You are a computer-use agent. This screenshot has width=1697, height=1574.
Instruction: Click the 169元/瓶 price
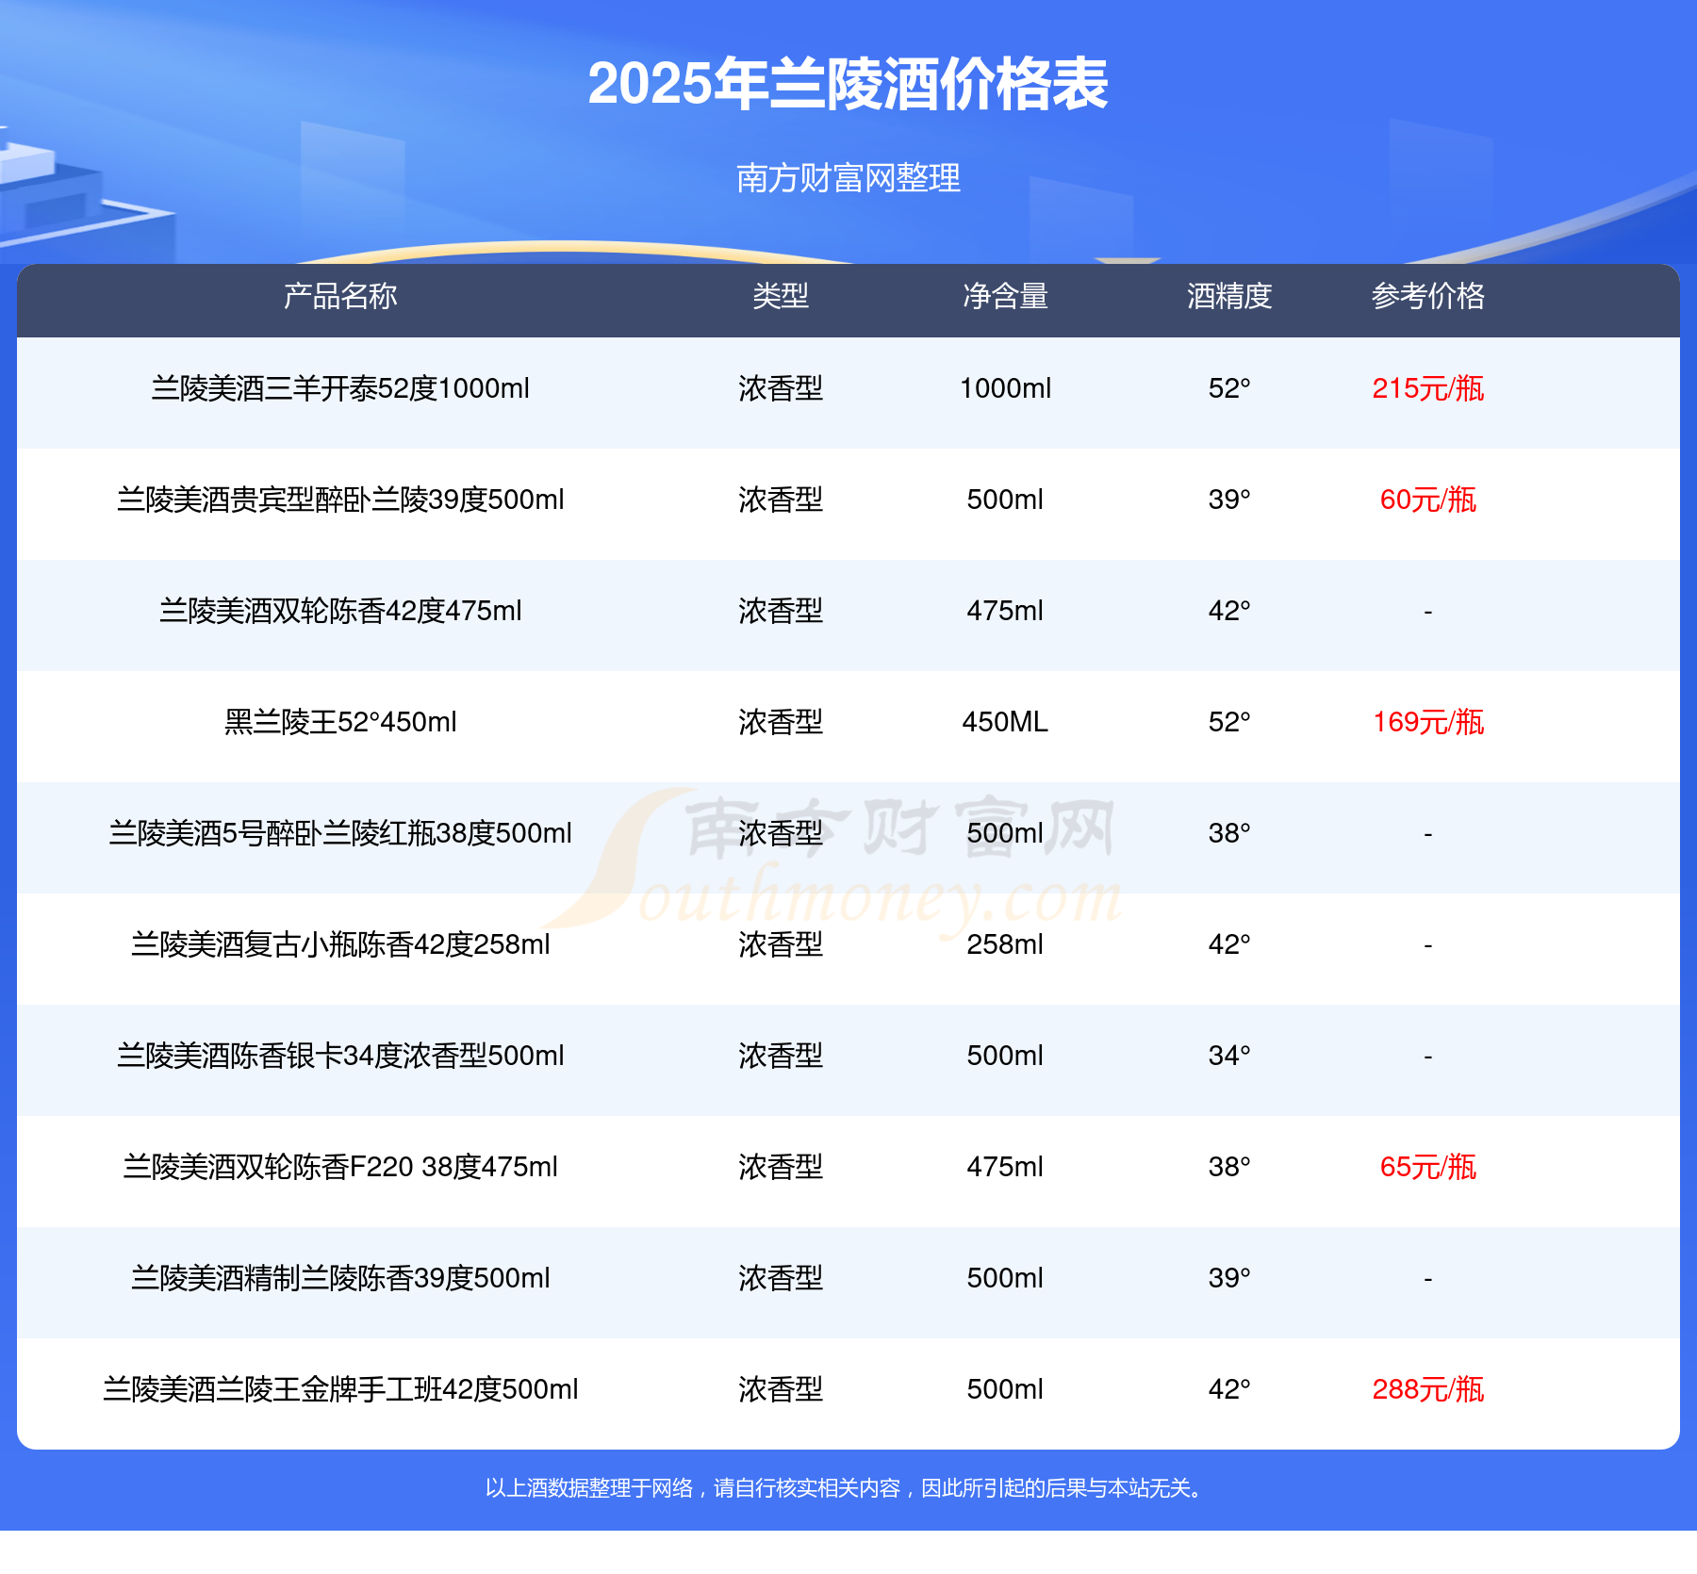(1427, 722)
